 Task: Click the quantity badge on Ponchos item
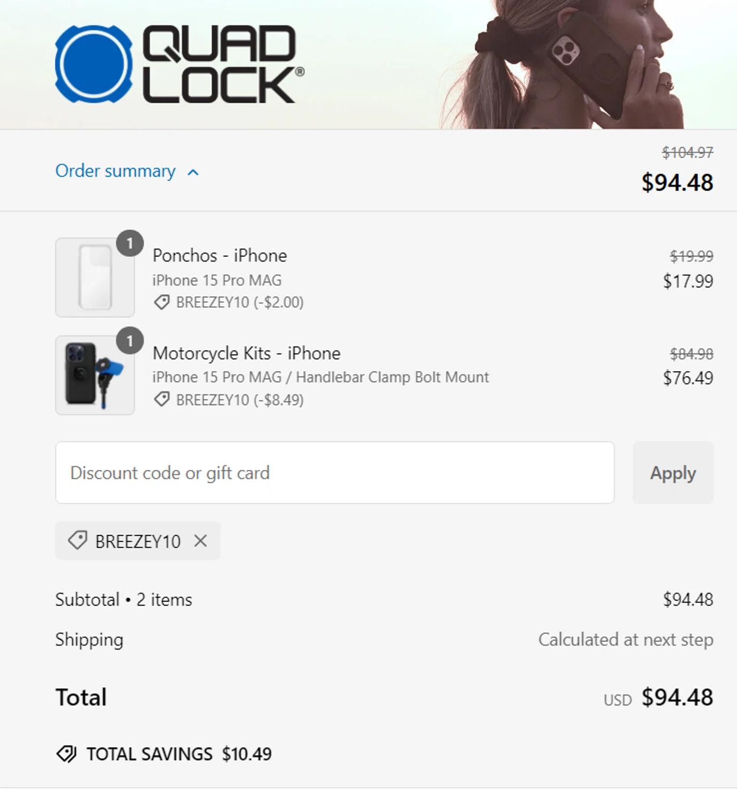coord(130,244)
